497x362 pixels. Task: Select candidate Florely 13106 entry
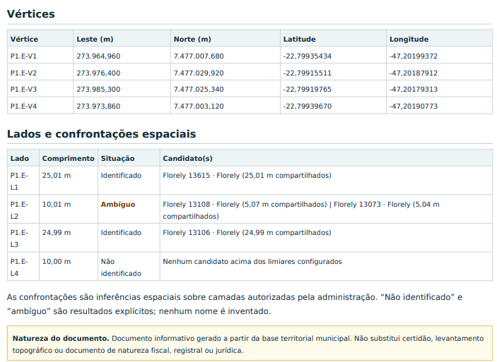pos(247,233)
